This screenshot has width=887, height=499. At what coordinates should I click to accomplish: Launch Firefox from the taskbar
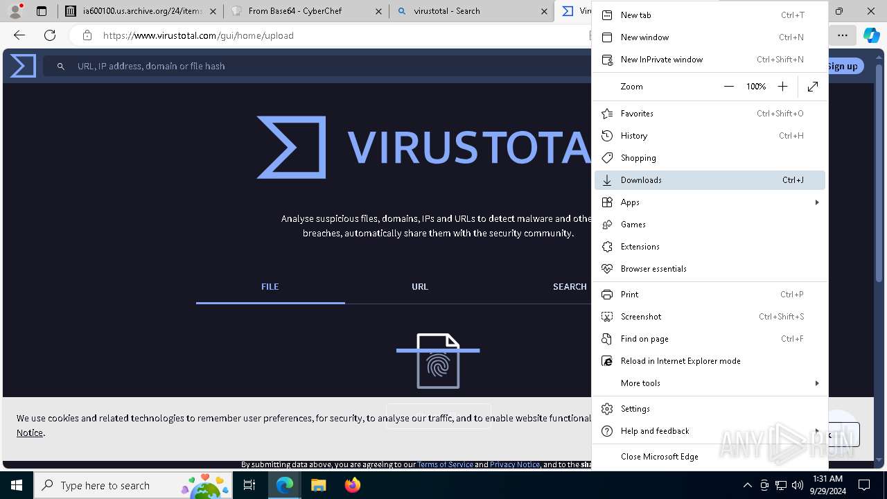pos(352,485)
